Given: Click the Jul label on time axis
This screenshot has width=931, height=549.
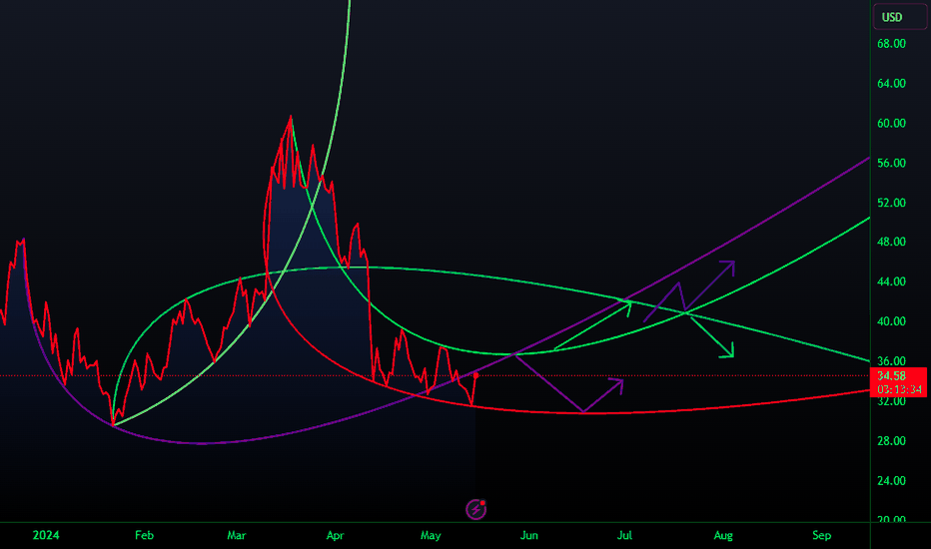Looking at the screenshot, I should click(x=624, y=535).
